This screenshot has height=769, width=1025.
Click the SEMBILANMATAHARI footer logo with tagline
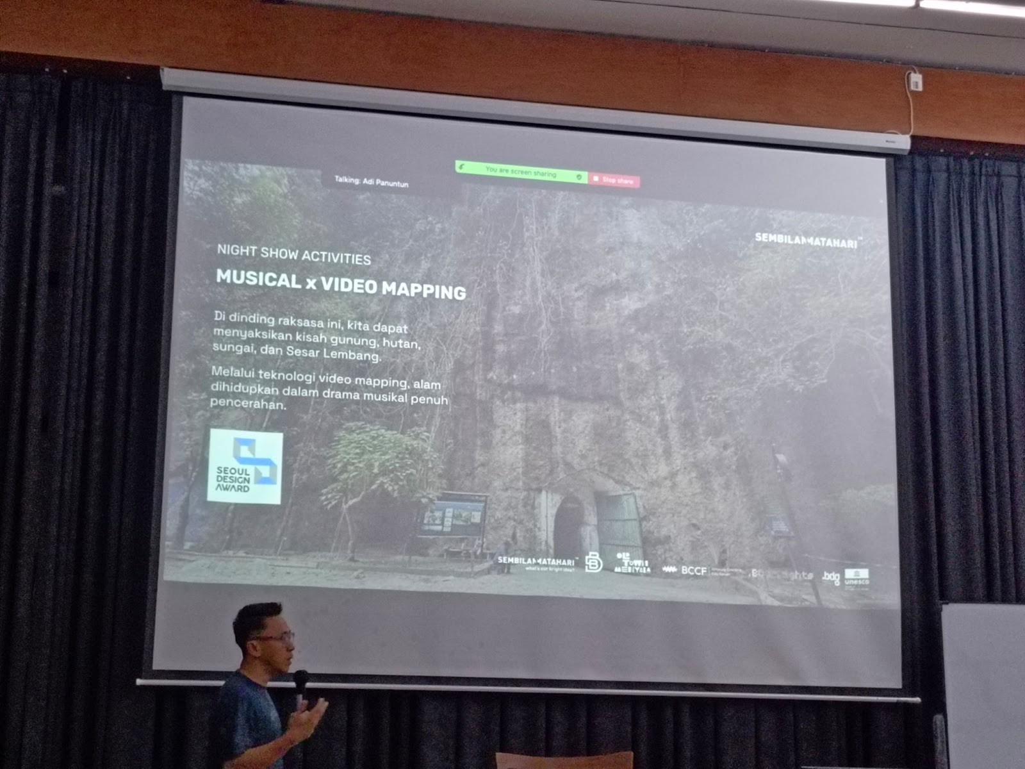click(x=537, y=563)
